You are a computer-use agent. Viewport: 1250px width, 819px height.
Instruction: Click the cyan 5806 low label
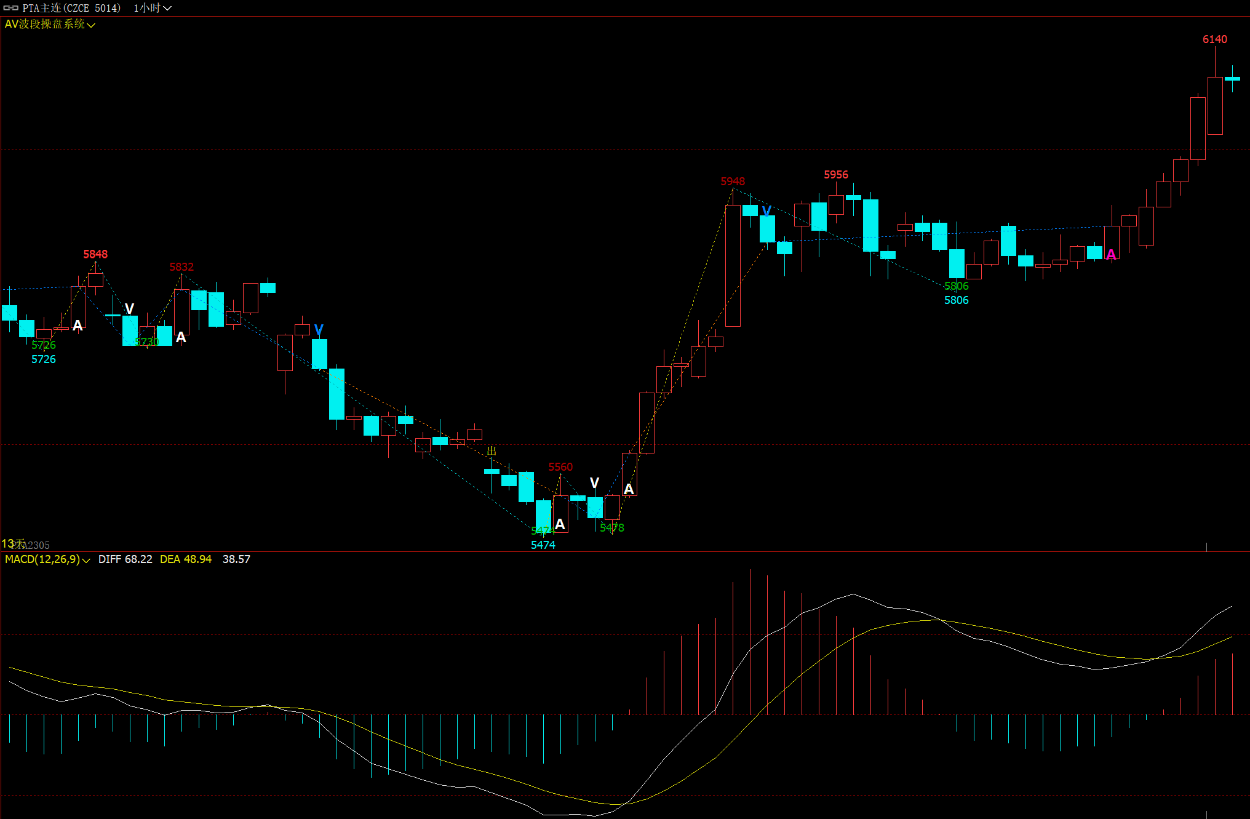957,300
